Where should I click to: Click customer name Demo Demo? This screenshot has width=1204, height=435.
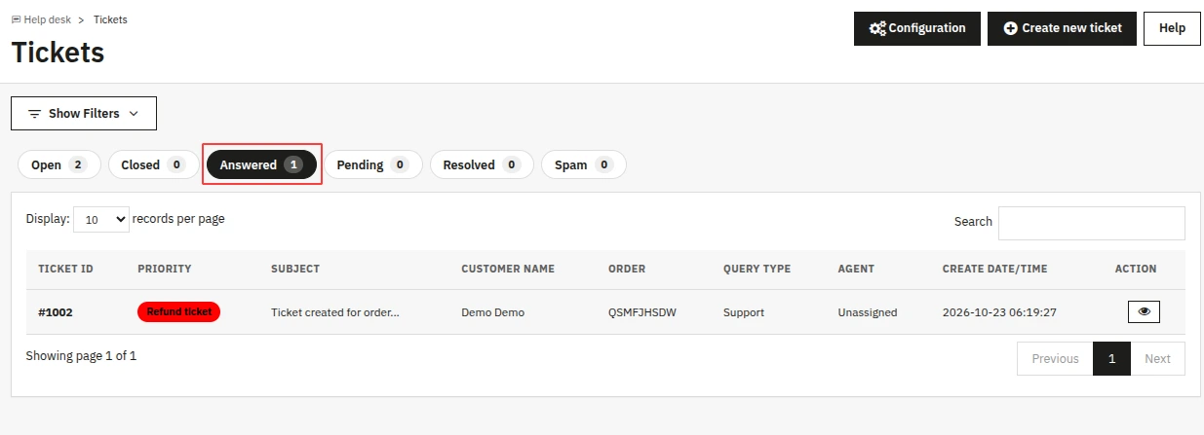tap(492, 312)
